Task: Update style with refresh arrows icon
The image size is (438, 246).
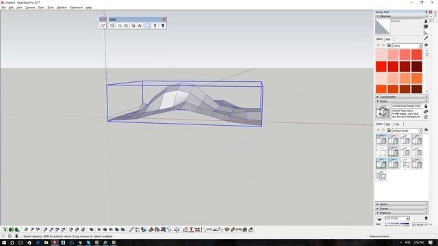Action: point(426,117)
